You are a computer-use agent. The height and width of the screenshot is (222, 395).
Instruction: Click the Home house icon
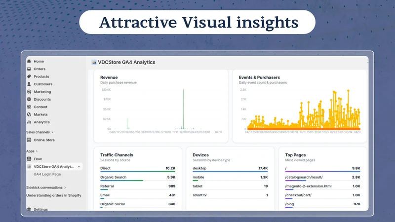click(x=29, y=61)
